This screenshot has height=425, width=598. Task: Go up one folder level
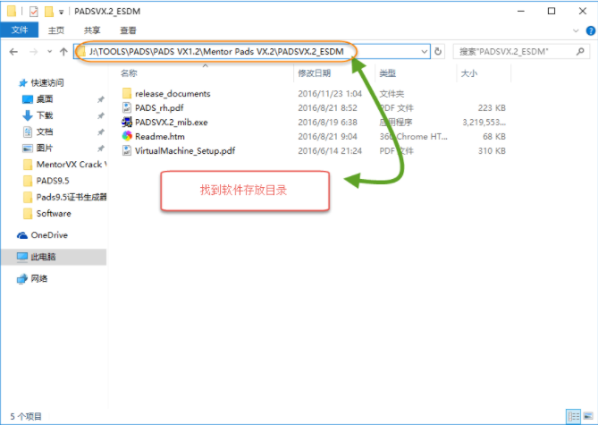(63, 52)
